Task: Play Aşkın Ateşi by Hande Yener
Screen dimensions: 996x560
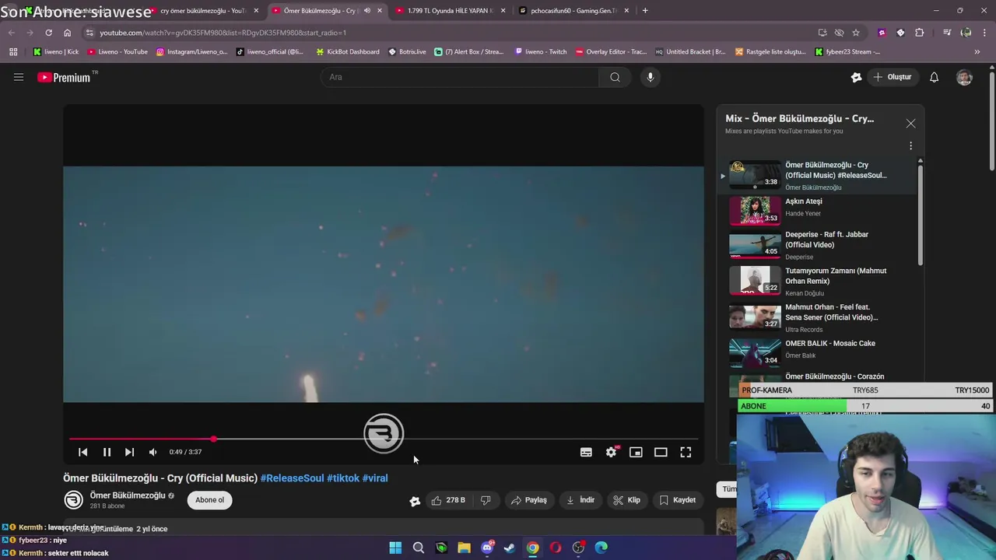Action: coord(817,209)
